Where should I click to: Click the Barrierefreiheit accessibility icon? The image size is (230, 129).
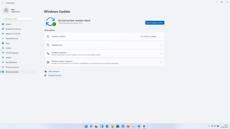click(3, 62)
